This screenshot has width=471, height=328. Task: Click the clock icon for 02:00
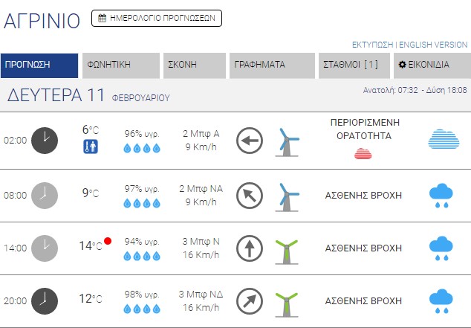[x=45, y=141]
